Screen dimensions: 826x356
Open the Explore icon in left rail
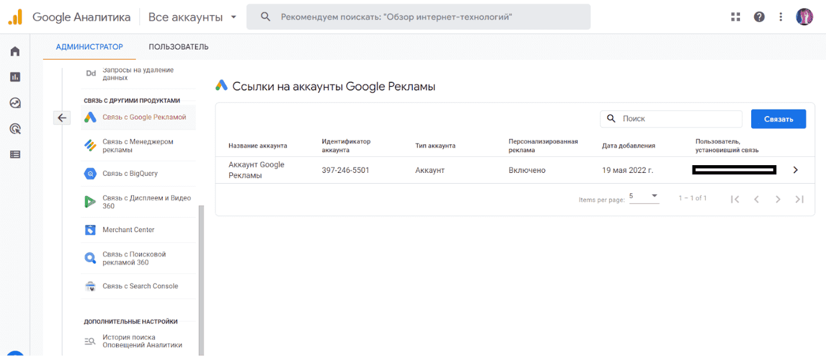click(x=15, y=103)
